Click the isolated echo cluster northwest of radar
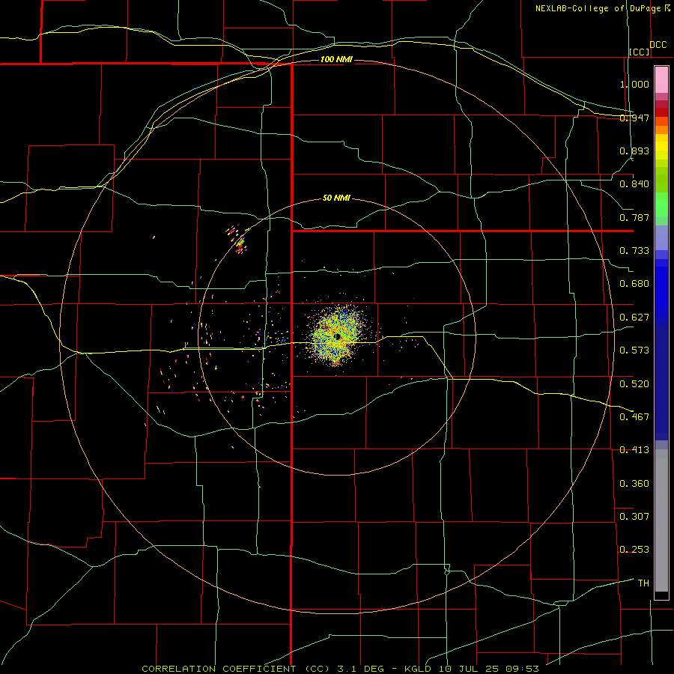Screen dimensions: 674x674 [x=237, y=240]
